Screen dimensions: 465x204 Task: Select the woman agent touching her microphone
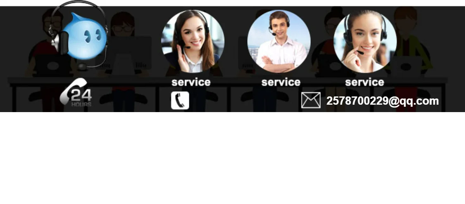tap(365, 41)
